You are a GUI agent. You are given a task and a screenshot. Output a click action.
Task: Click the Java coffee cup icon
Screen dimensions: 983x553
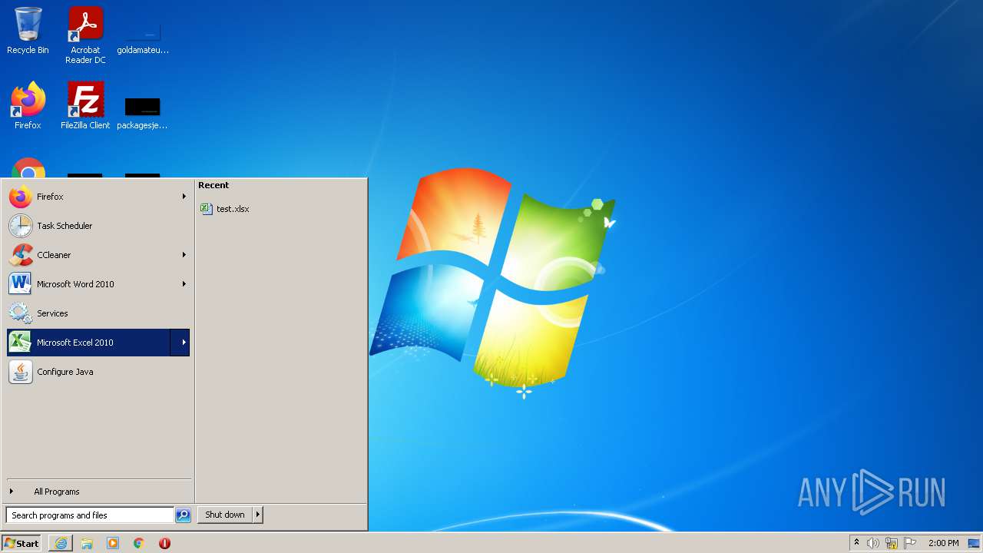21,372
